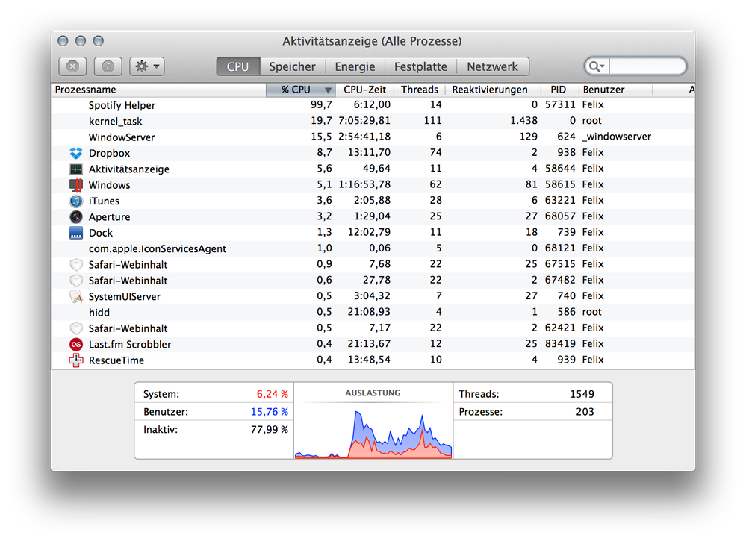Click the Dock process icon
The width and height of the screenshot is (746, 541).
(76, 233)
